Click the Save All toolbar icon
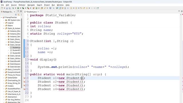Screen dimensions: 183x103 click(x=9, y=8)
